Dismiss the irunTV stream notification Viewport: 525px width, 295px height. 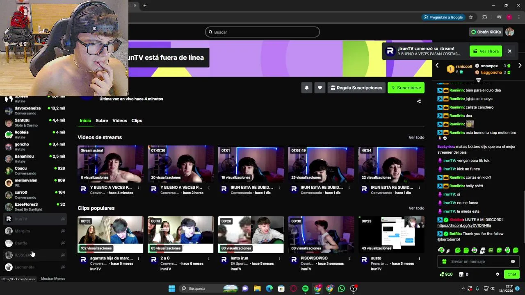509,51
